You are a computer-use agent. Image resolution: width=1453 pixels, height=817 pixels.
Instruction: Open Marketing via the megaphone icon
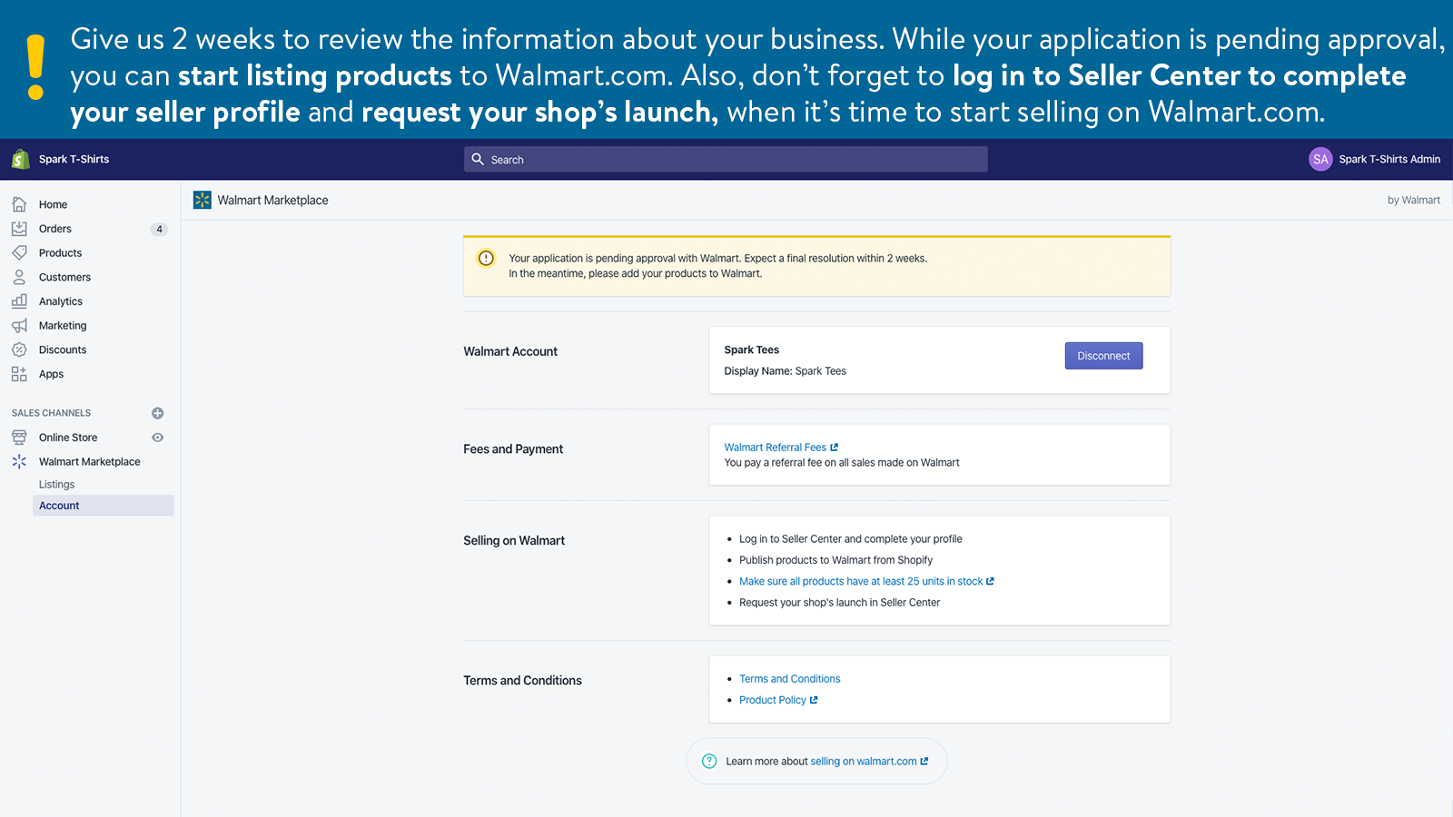pyautogui.click(x=19, y=325)
